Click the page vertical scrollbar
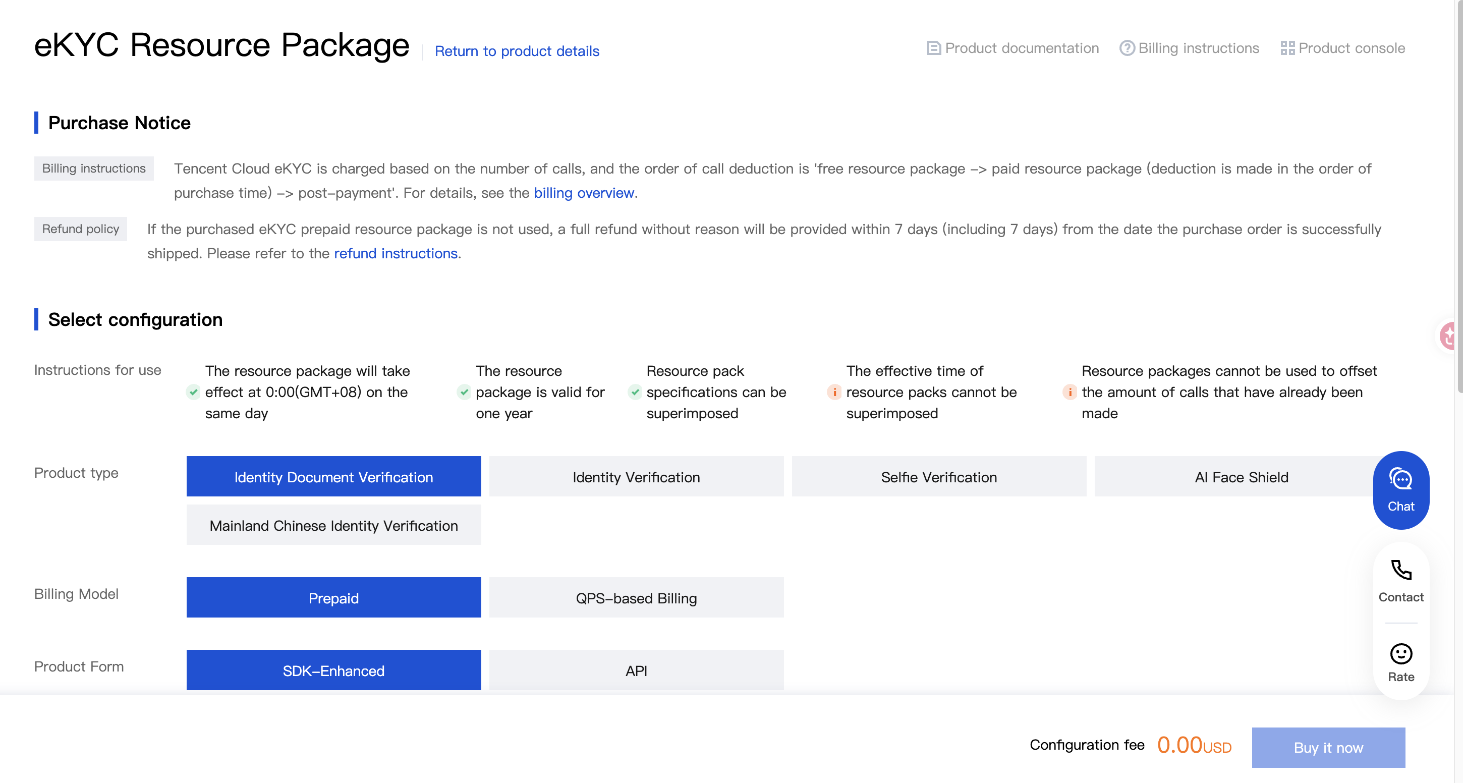 point(1458,196)
